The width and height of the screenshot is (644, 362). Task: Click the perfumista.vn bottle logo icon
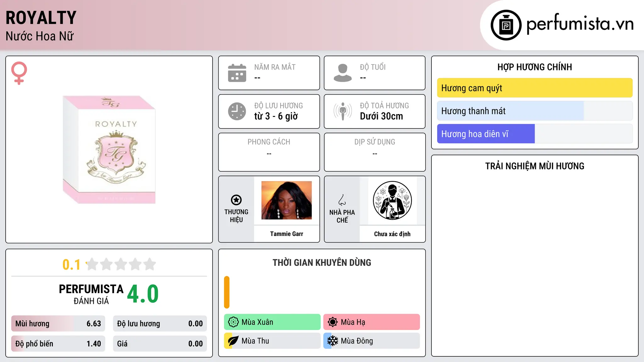coord(506,25)
